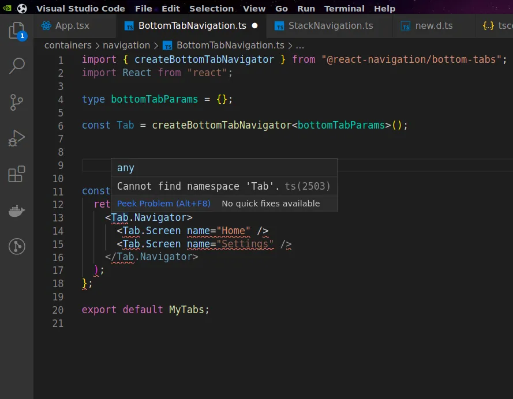Click the BottomTabNavigation.ts breadcrumb segment

[x=230, y=45]
